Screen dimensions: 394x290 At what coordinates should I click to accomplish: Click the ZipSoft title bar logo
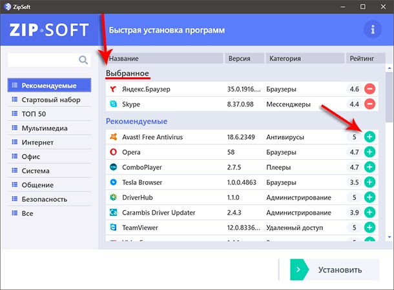click(8, 7)
